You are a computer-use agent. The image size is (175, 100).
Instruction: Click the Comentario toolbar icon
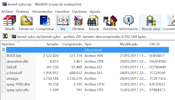click(171, 20)
